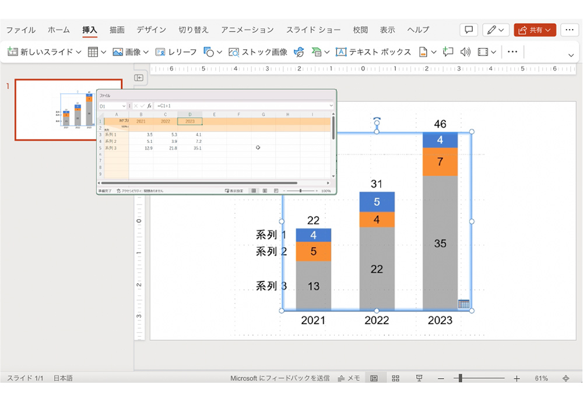This screenshot has width=583, height=402.
Task: Click 日本語 language in the status bar
Action: coord(63,378)
